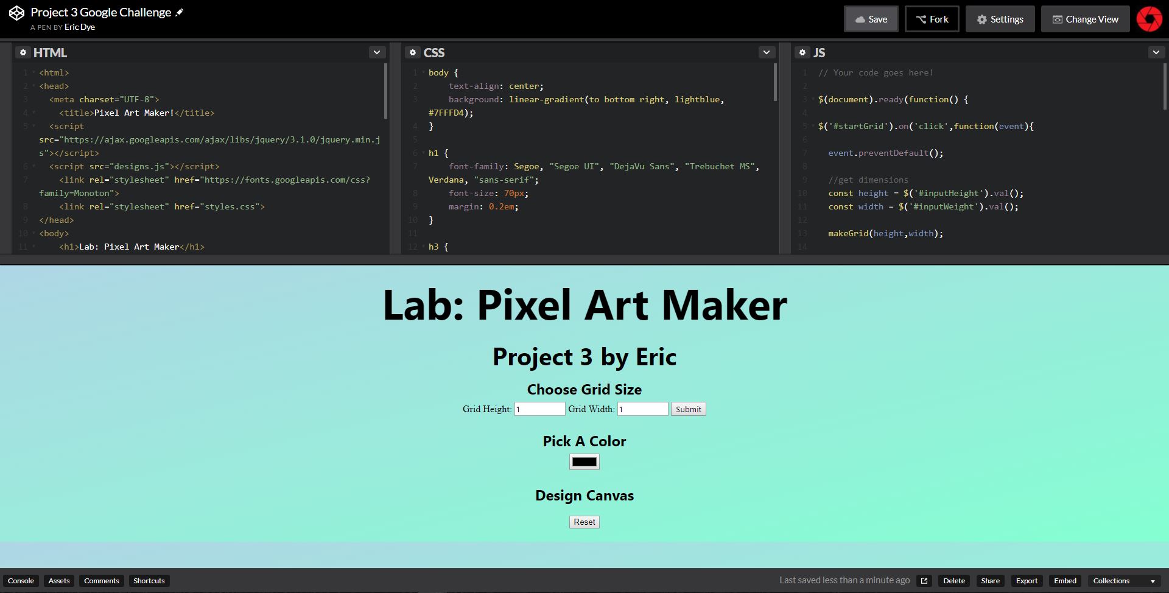Click 'Pick A Color' heading
Viewport: 1169px width, 593px height.
(584, 441)
